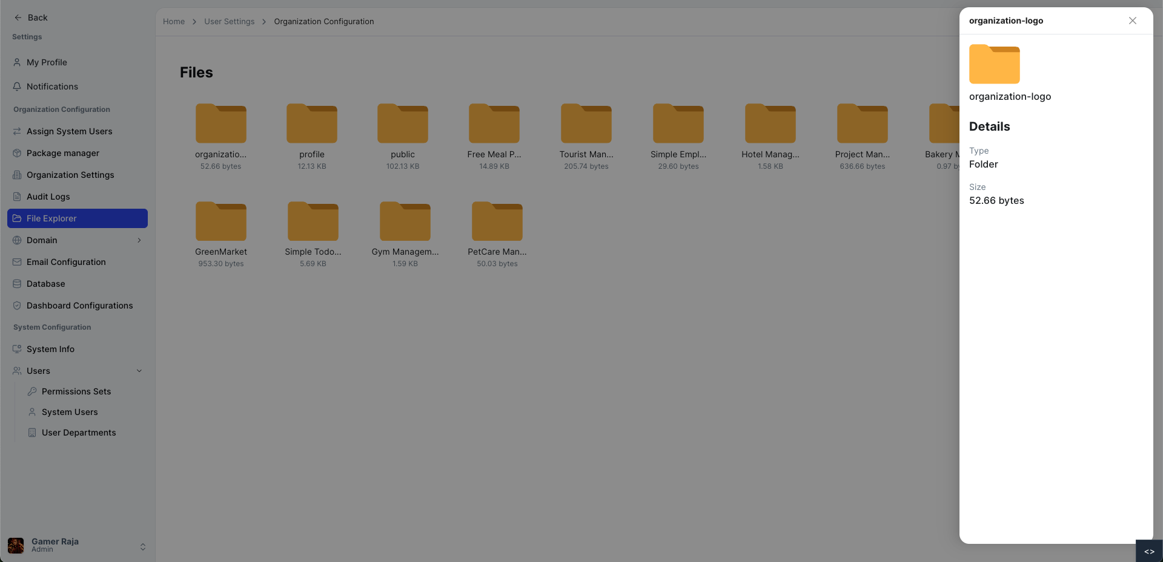Expand the Domain submenu arrow
Image resolution: width=1163 pixels, height=562 pixels.
pyautogui.click(x=139, y=240)
